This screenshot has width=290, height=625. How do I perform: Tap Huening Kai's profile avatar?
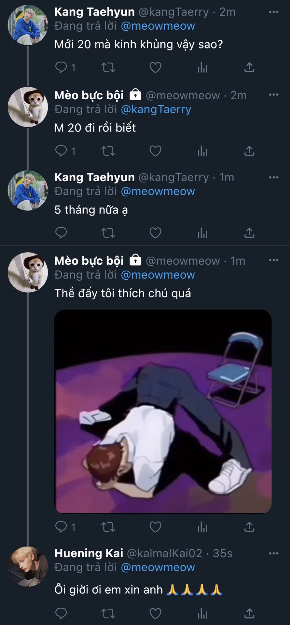pyautogui.click(x=28, y=566)
